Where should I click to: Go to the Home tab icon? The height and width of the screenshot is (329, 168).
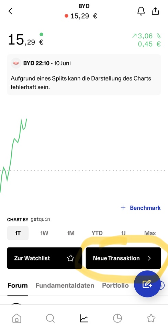[x=17, y=318]
